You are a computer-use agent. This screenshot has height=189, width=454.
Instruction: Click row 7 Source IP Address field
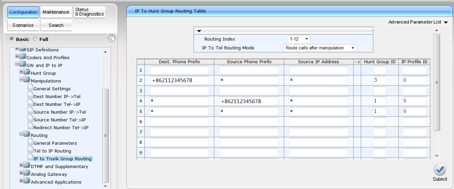[319, 132]
